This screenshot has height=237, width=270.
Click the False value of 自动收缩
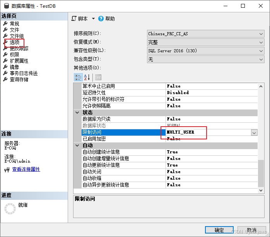(174, 179)
